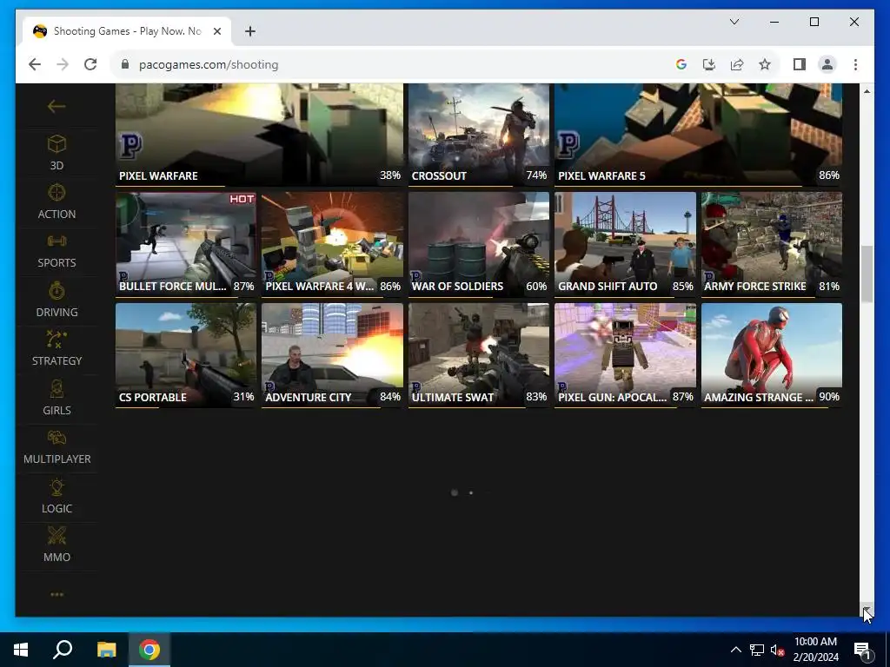The height and width of the screenshot is (667, 890).
Task: Play Pixel Gun: Apocalypse game
Action: [x=625, y=355]
